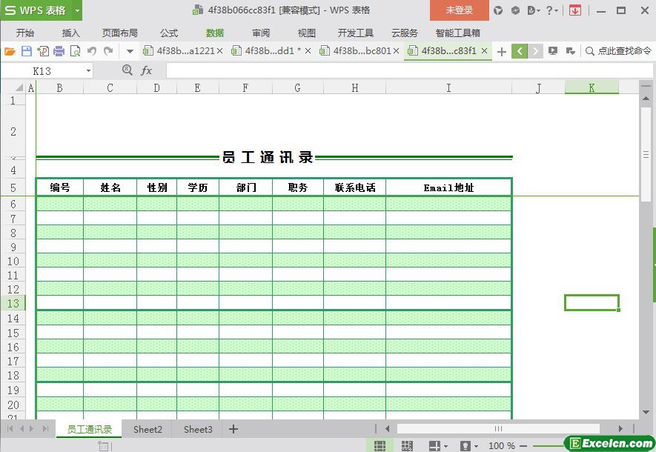Toggle page break preview view
The width and height of the screenshot is (656, 452).
click(x=407, y=445)
